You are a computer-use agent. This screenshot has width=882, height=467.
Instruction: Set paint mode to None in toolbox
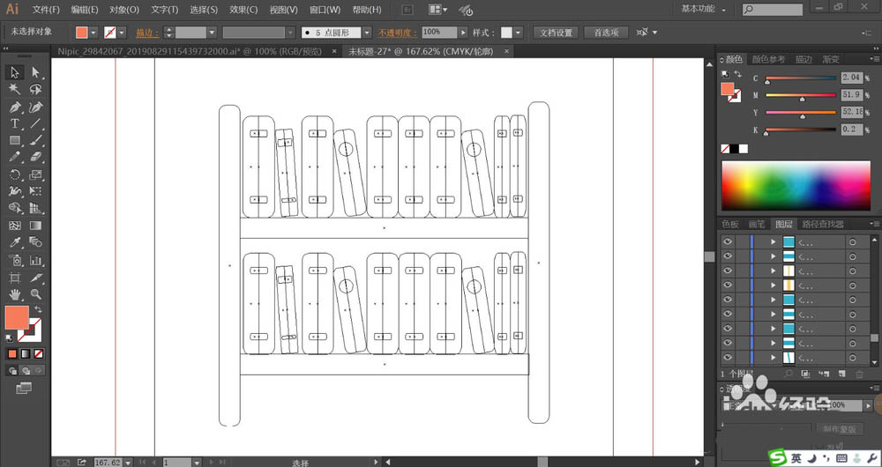coord(38,354)
